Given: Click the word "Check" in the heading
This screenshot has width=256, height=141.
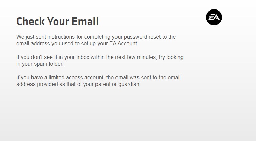Looking at the screenshot, I should [30, 21].
